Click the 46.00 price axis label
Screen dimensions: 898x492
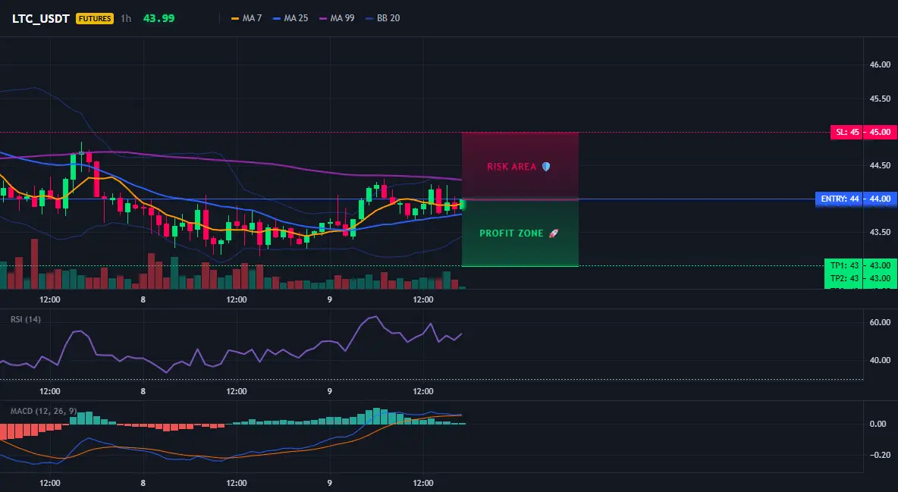pos(881,64)
